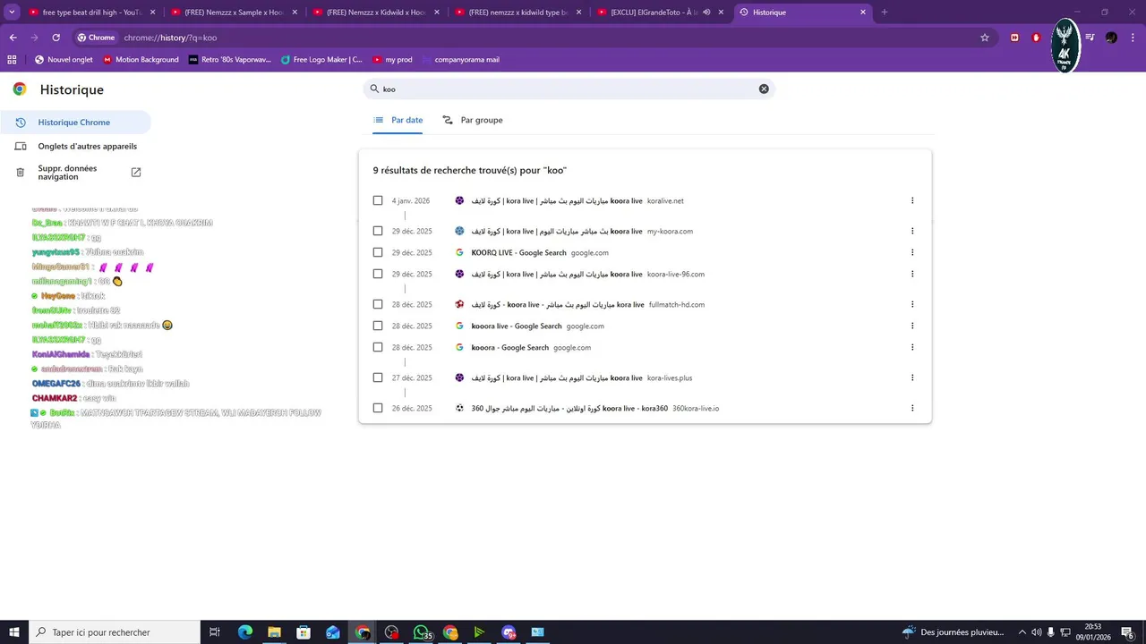Open Suppr. données navigation

point(75,173)
